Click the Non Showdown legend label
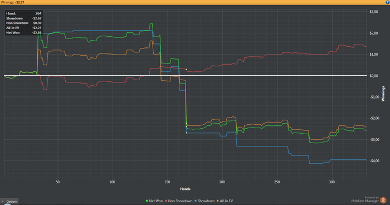This screenshot has height=205, width=390. click(x=180, y=201)
